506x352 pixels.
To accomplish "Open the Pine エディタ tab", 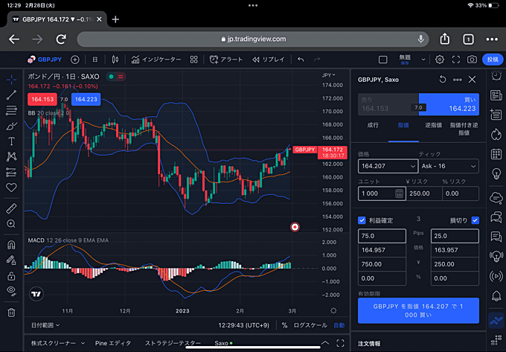I will [x=113, y=343].
